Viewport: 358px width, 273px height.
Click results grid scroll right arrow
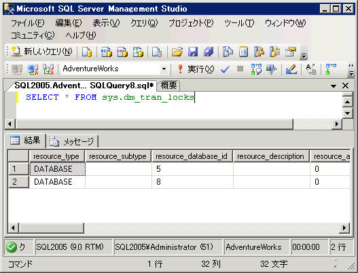[x=344, y=227]
